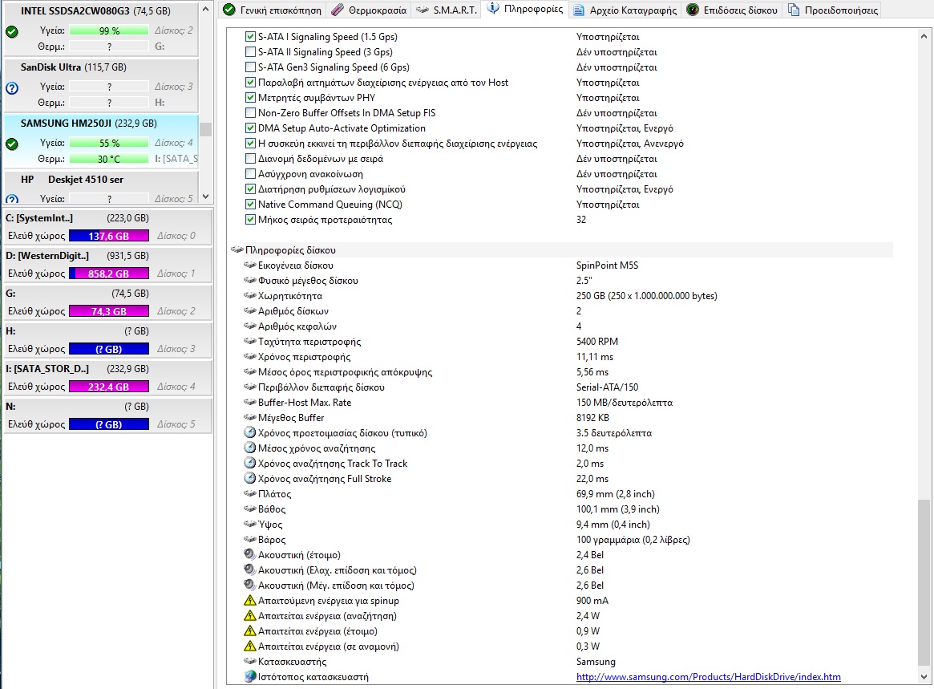Click the globe icon beside Ιστότοπος κατασκευαστή
This screenshot has height=689, width=934.
[x=250, y=677]
